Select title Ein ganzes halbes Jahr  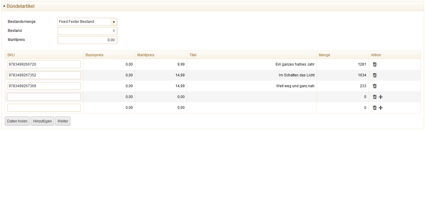(295, 64)
